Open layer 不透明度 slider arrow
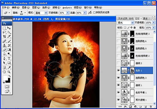The image size is (157, 109). coord(154,23)
